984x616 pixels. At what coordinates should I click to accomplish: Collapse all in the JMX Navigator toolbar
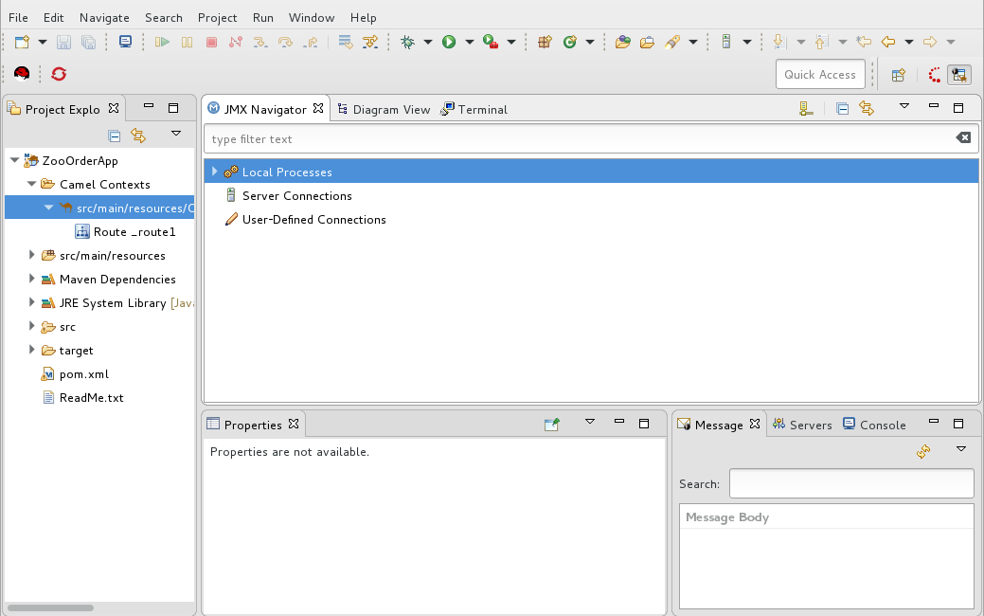pyautogui.click(x=842, y=109)
